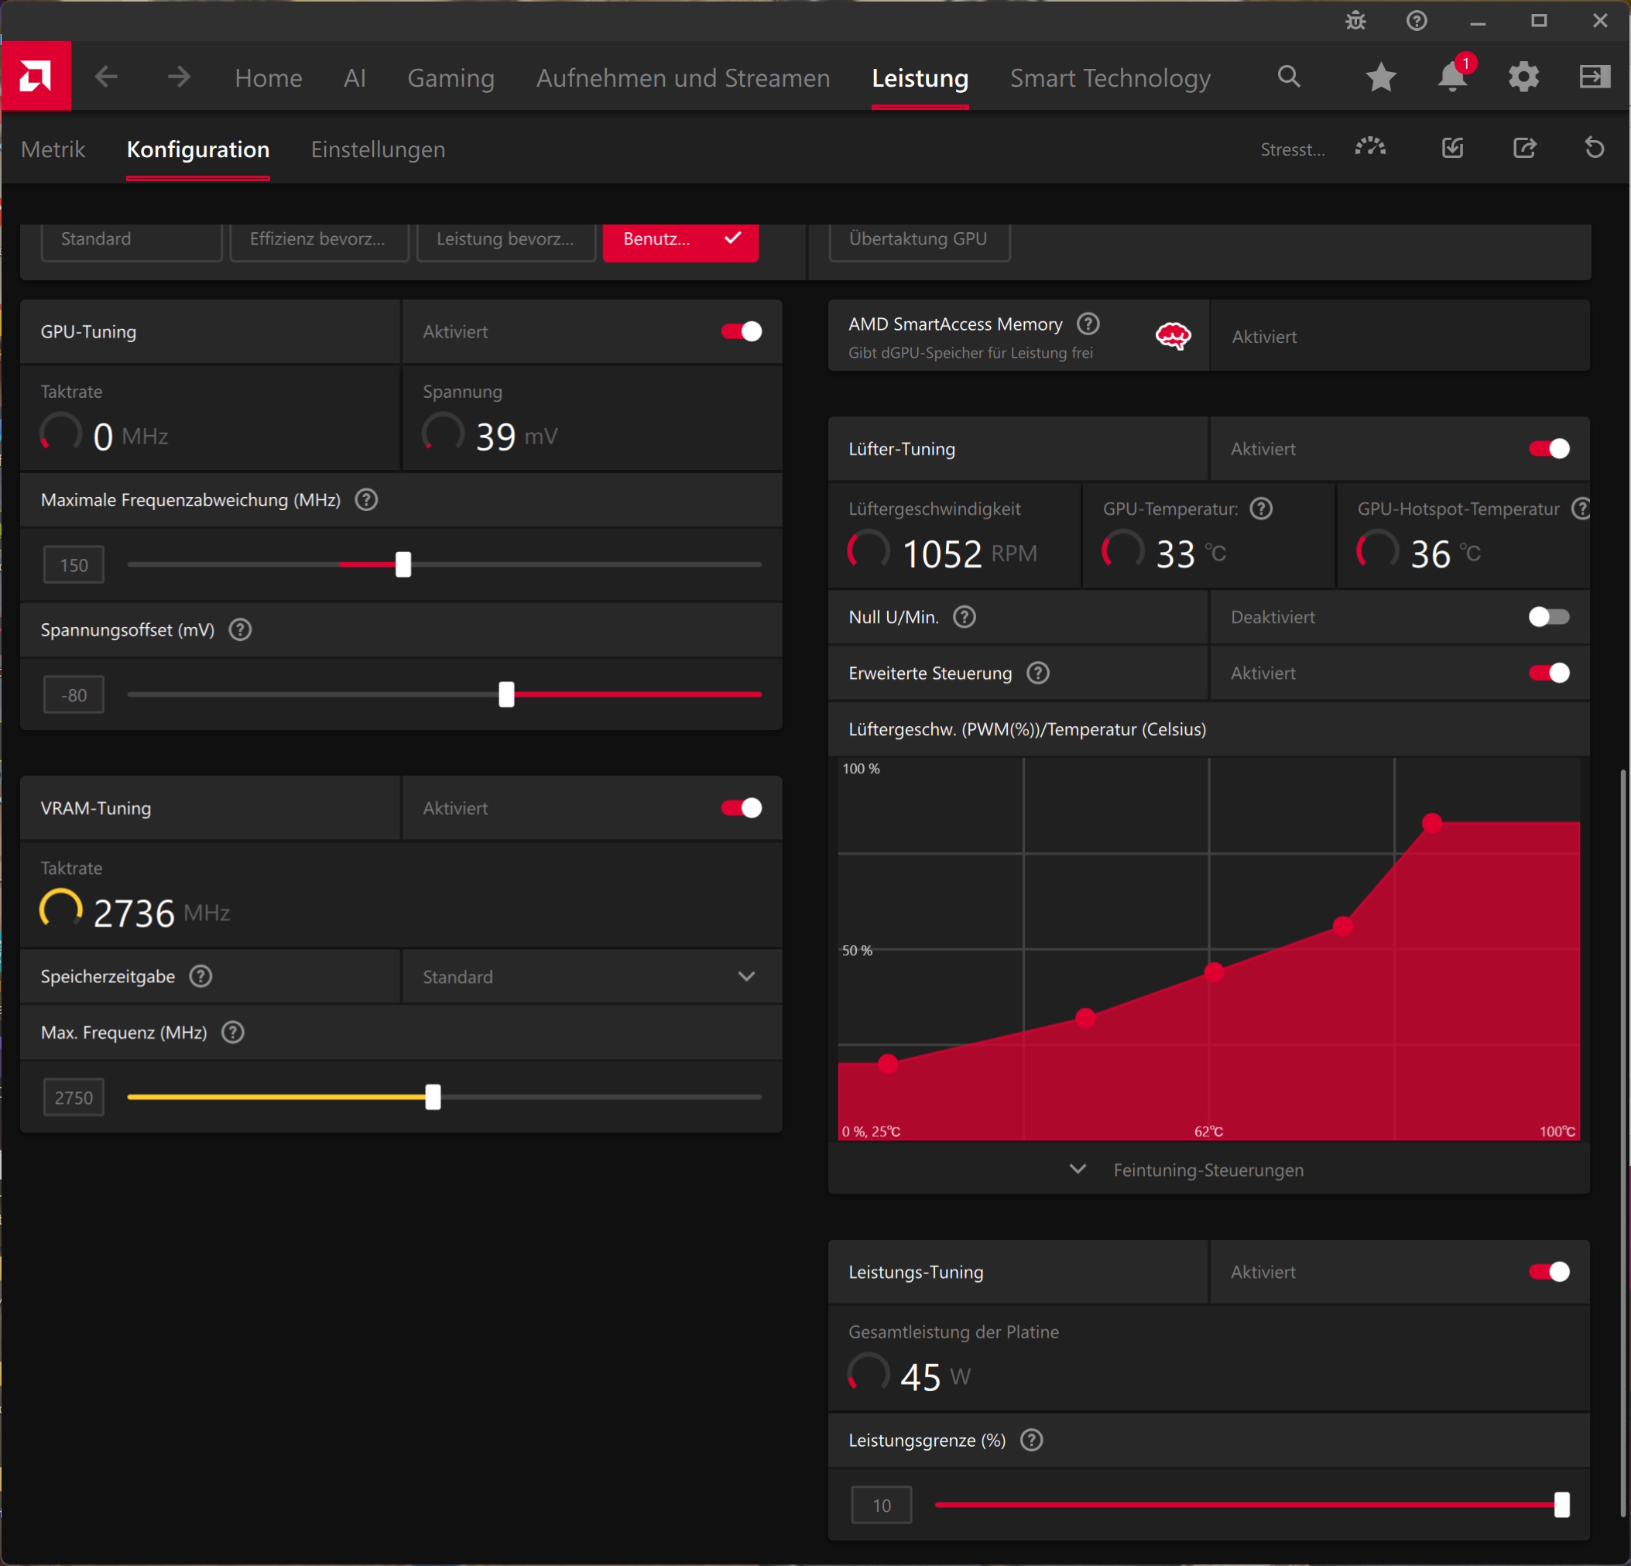Select Leistung bevorz... profile
The width and height of the screenshot is (1631, 1566).
click(506, 242)
